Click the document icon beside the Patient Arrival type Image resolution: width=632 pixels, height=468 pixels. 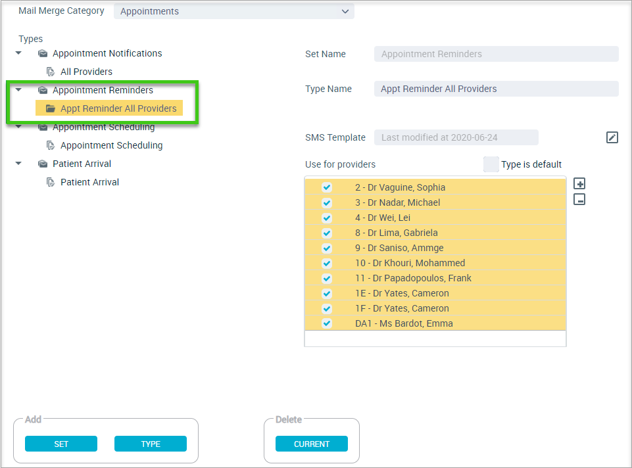[51, 182]
